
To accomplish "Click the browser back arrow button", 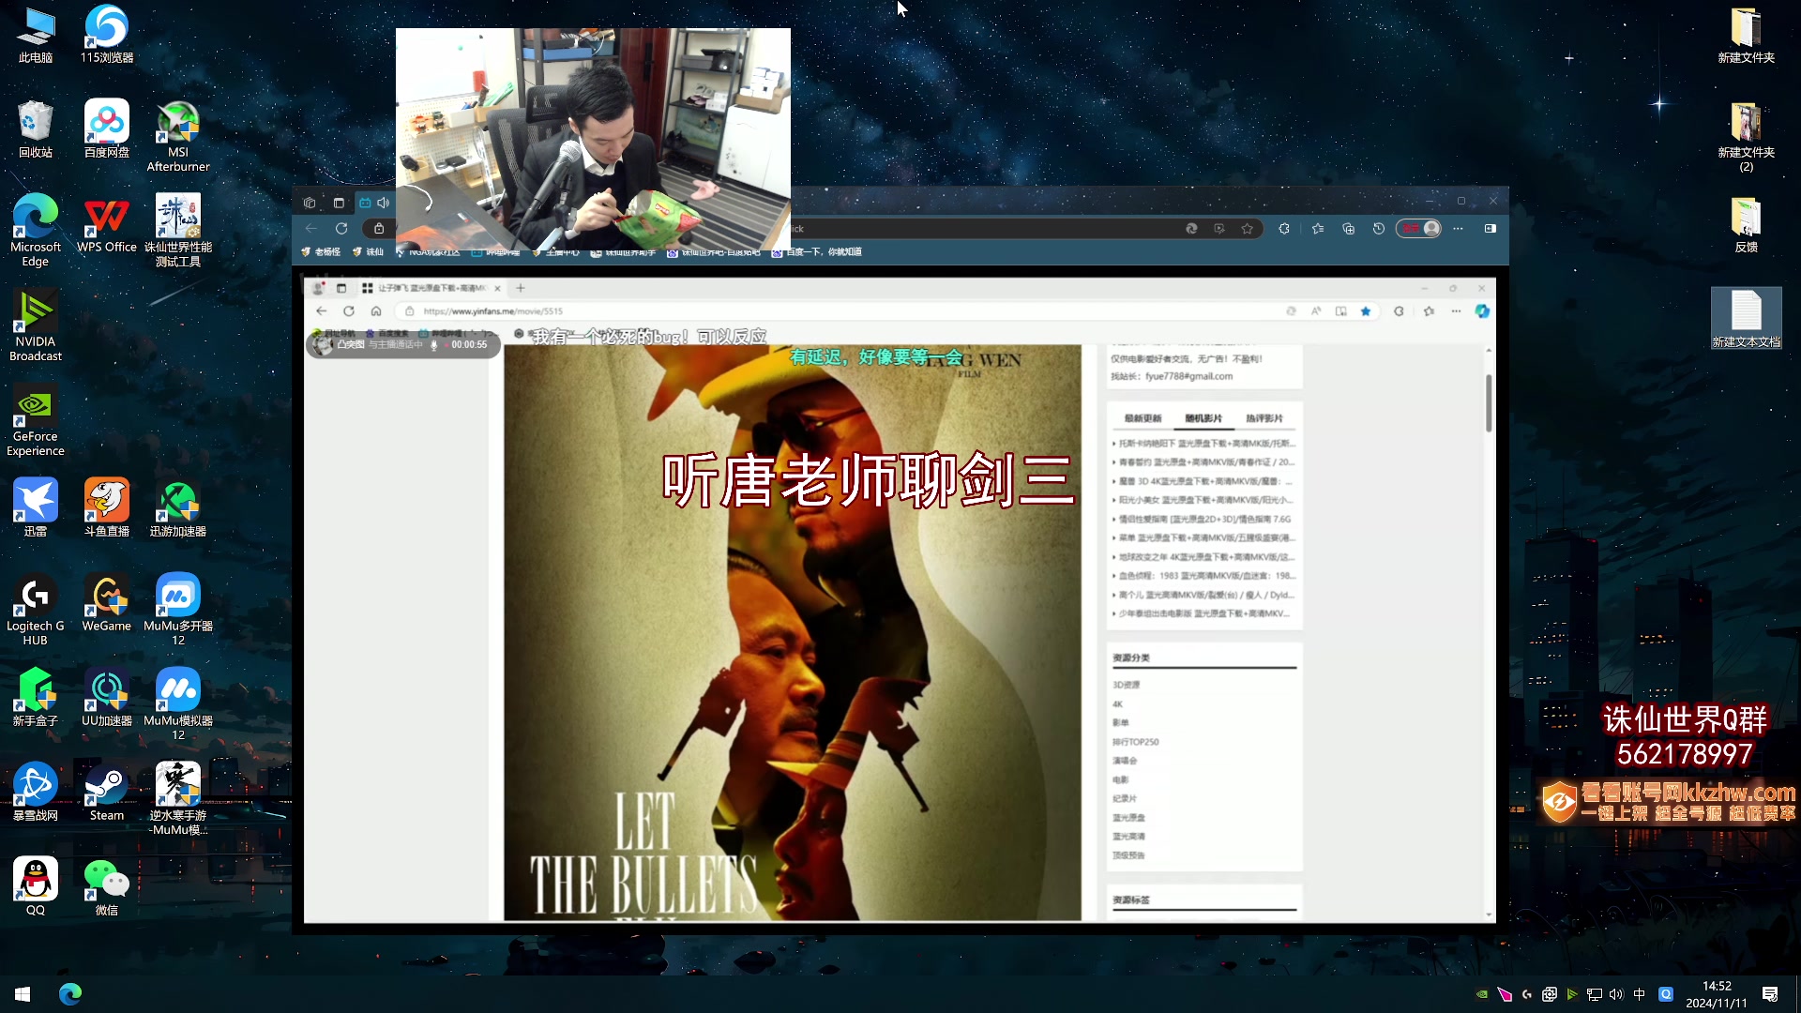I will pos(322,311).
